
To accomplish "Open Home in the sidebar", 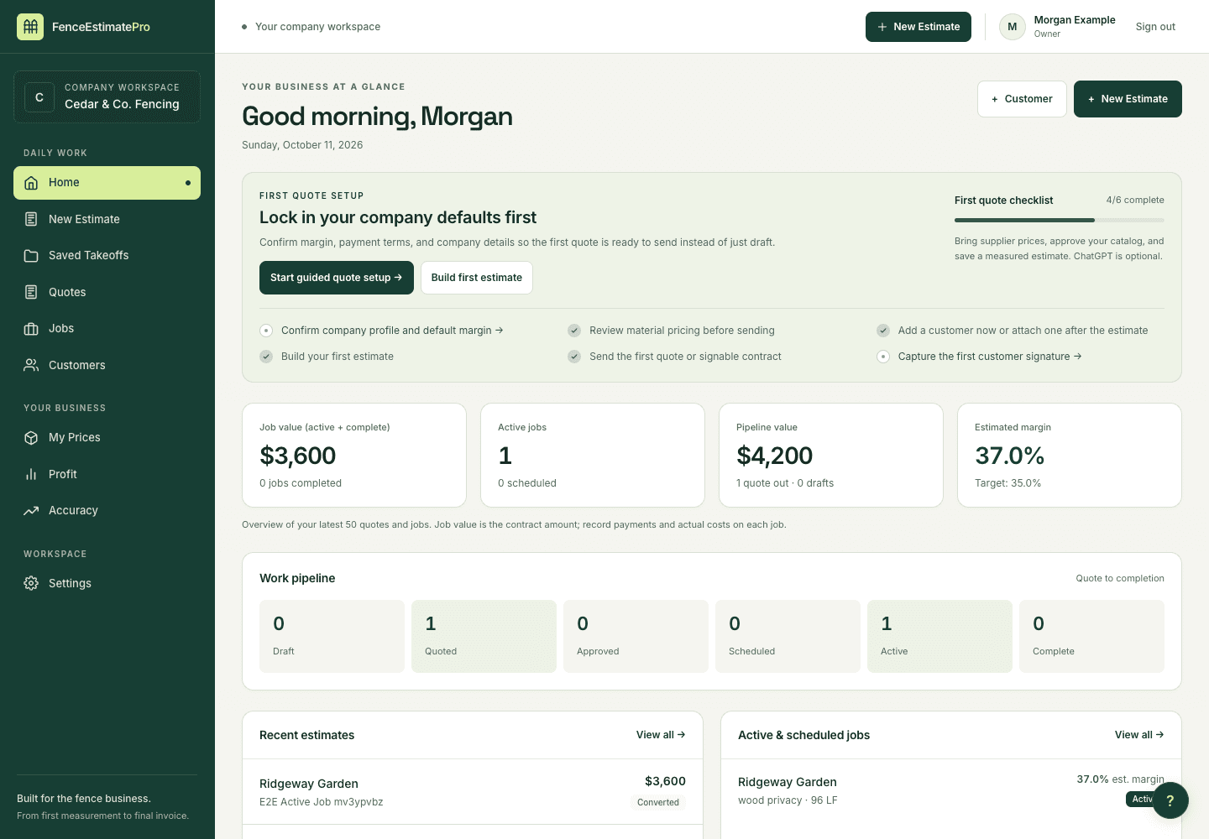I will [x=107, y=183].
